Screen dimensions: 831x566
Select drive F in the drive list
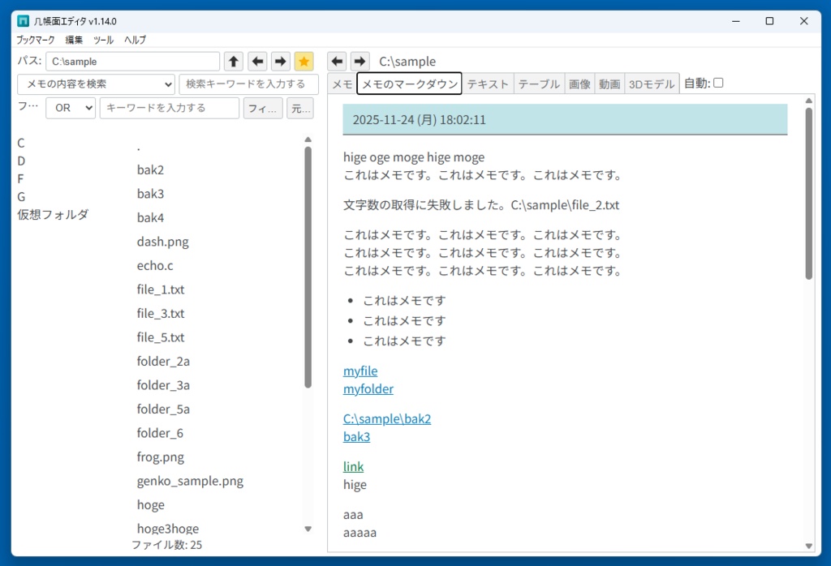(x=20, y=179)
